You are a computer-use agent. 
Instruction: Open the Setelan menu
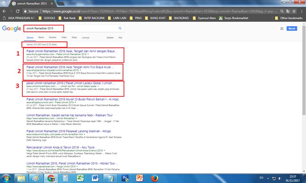[x=110, y=37]
